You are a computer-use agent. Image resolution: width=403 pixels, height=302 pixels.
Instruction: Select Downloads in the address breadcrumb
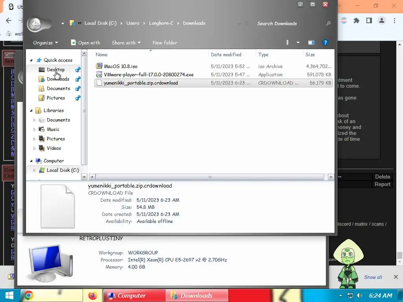pos(194,23)
